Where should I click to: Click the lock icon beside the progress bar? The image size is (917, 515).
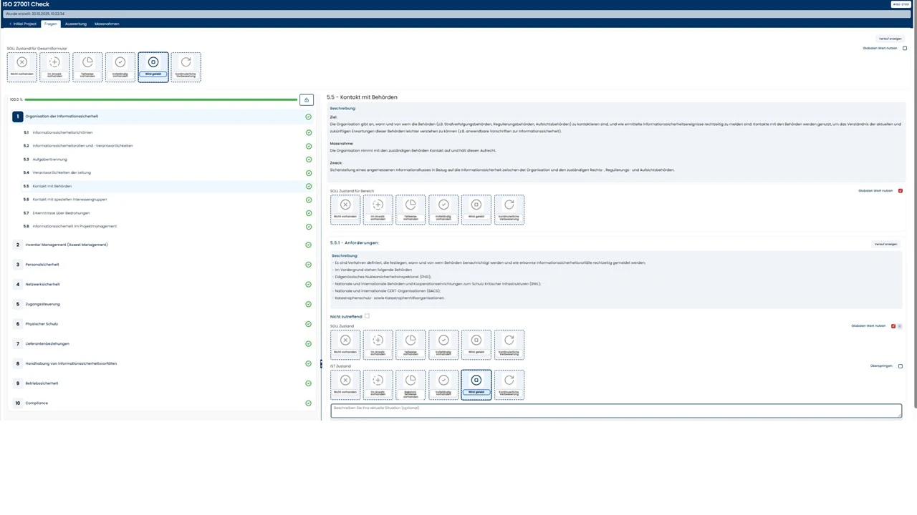[306, 99]
